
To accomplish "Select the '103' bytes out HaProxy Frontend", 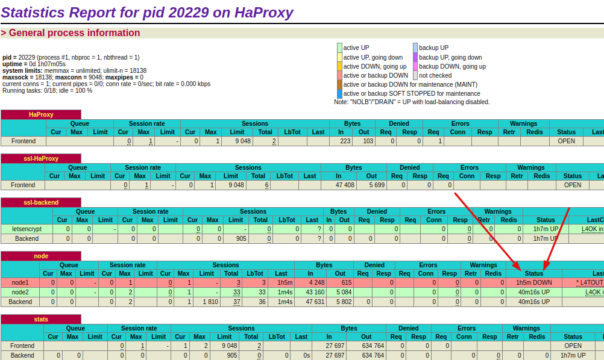I will coord(368,141).
